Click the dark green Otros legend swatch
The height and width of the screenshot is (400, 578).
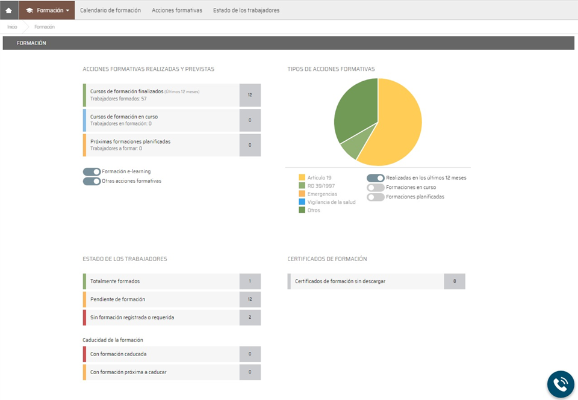tap(302, 210)
